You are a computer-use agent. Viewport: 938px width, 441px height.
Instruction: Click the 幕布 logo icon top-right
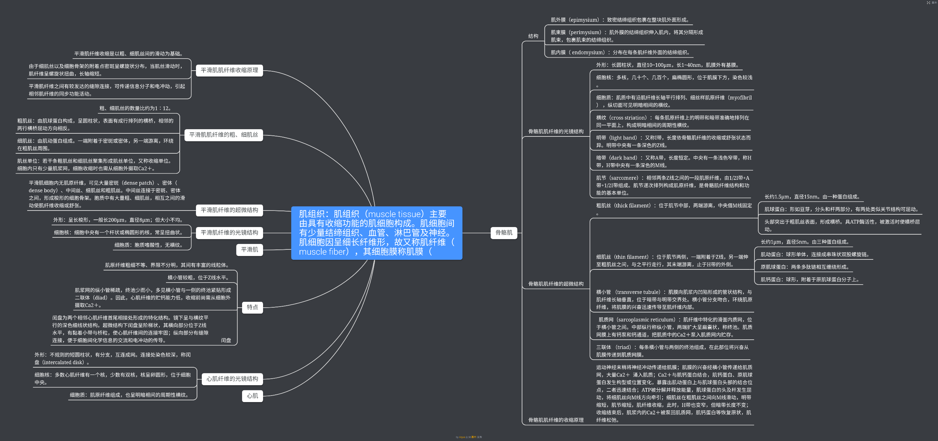929,2
